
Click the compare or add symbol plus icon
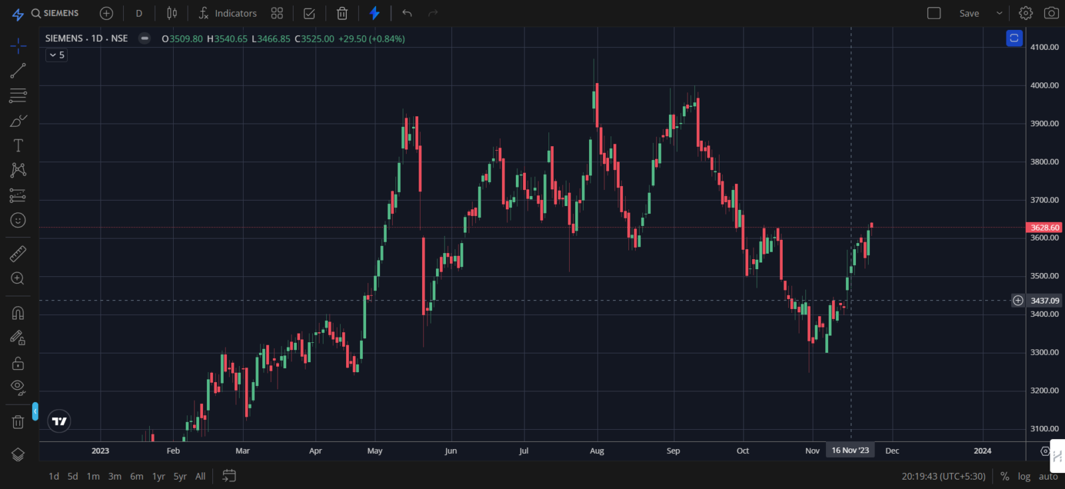(x=106, y=13)
